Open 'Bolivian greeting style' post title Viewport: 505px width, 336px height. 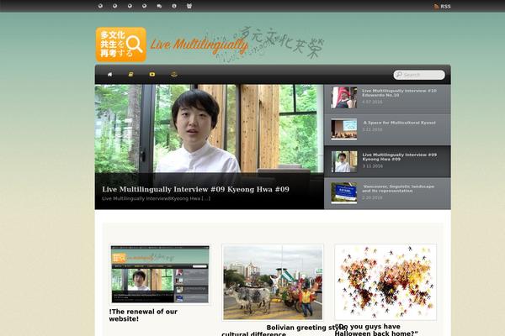306,328
